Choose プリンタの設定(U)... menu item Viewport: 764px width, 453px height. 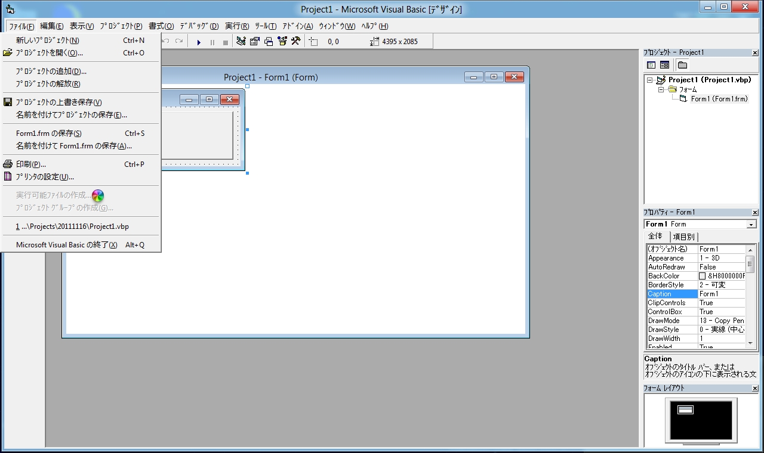click(x=81, y=177)
